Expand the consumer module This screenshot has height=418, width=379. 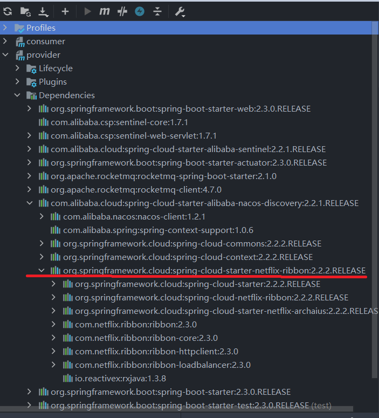pos(5,41)
